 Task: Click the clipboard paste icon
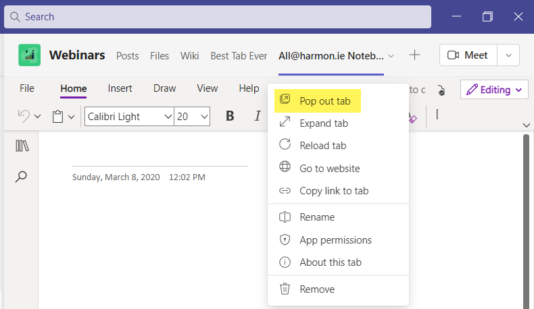[x=57, y=117]
